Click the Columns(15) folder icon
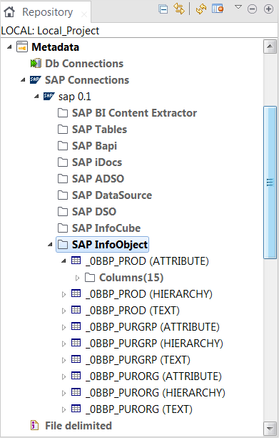The width and height of the screenshot is (279, 438). point(90,278)
